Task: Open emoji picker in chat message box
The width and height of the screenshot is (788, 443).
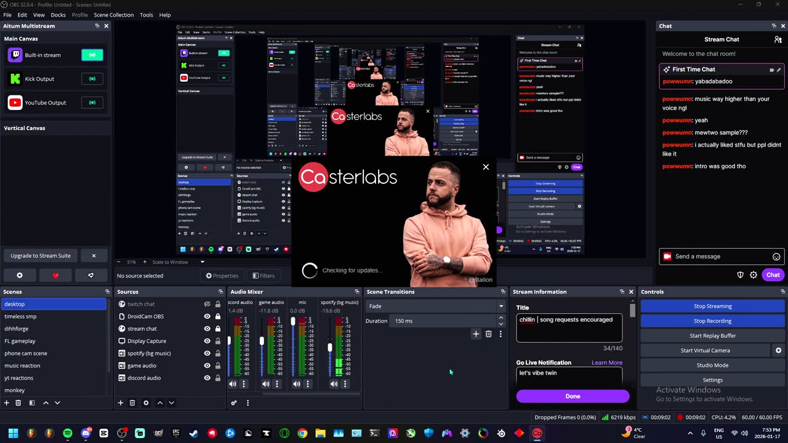Action: pyautogui.click(x=776, y=257)
